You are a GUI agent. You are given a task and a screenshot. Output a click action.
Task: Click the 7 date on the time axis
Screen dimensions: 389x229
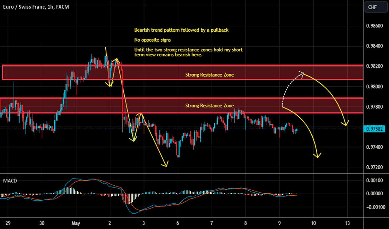pos(212,223)
